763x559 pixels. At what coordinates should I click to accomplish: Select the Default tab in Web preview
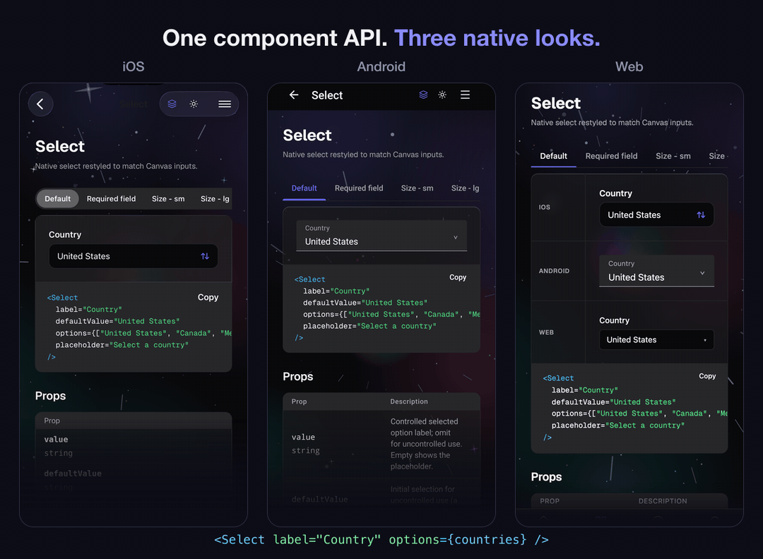pos(553,156)
